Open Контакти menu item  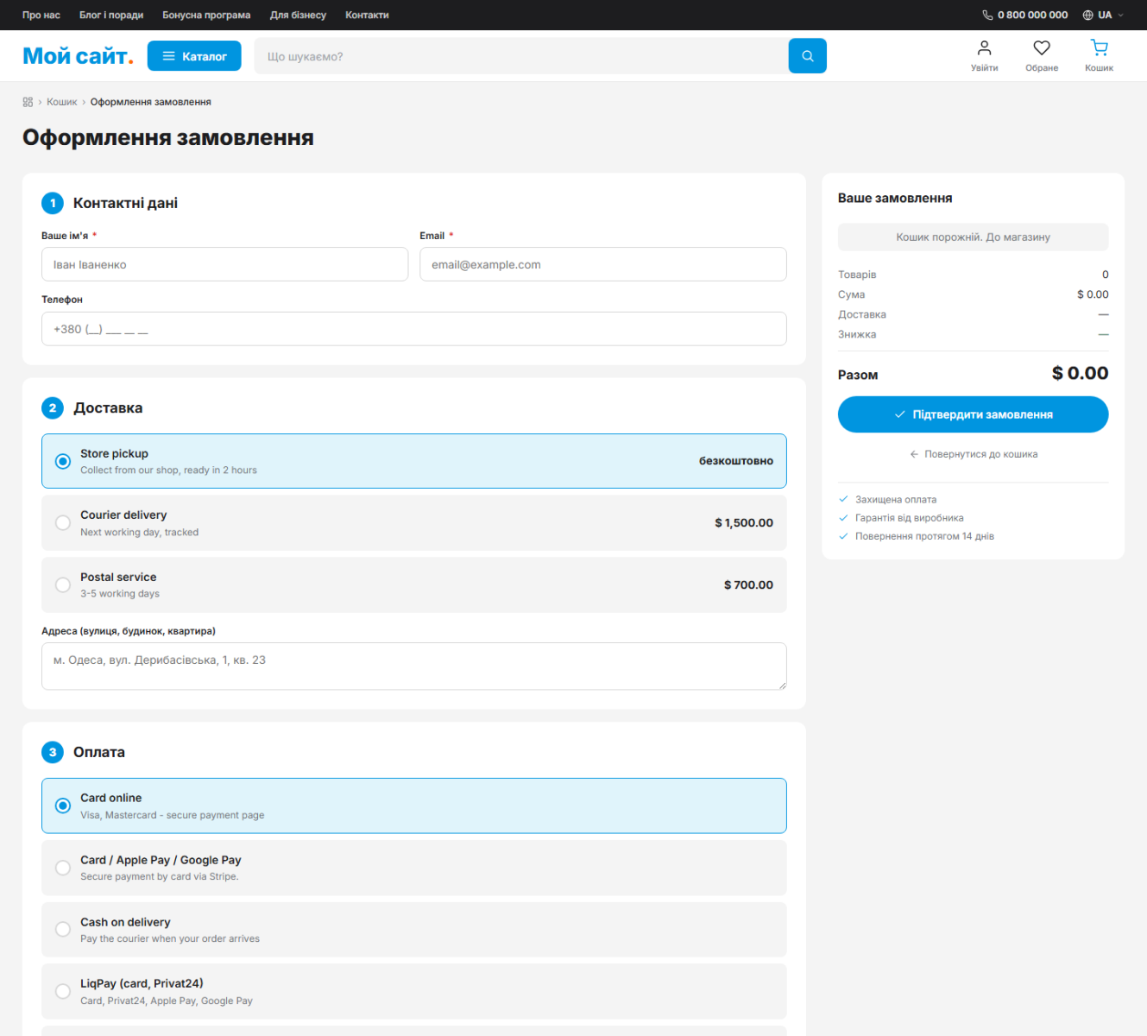pos(367,15)
